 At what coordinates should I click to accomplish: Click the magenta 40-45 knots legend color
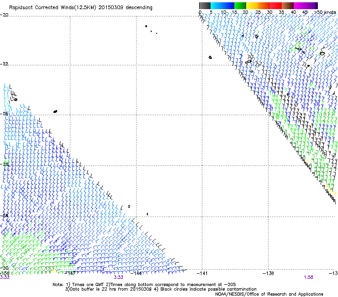300,5
